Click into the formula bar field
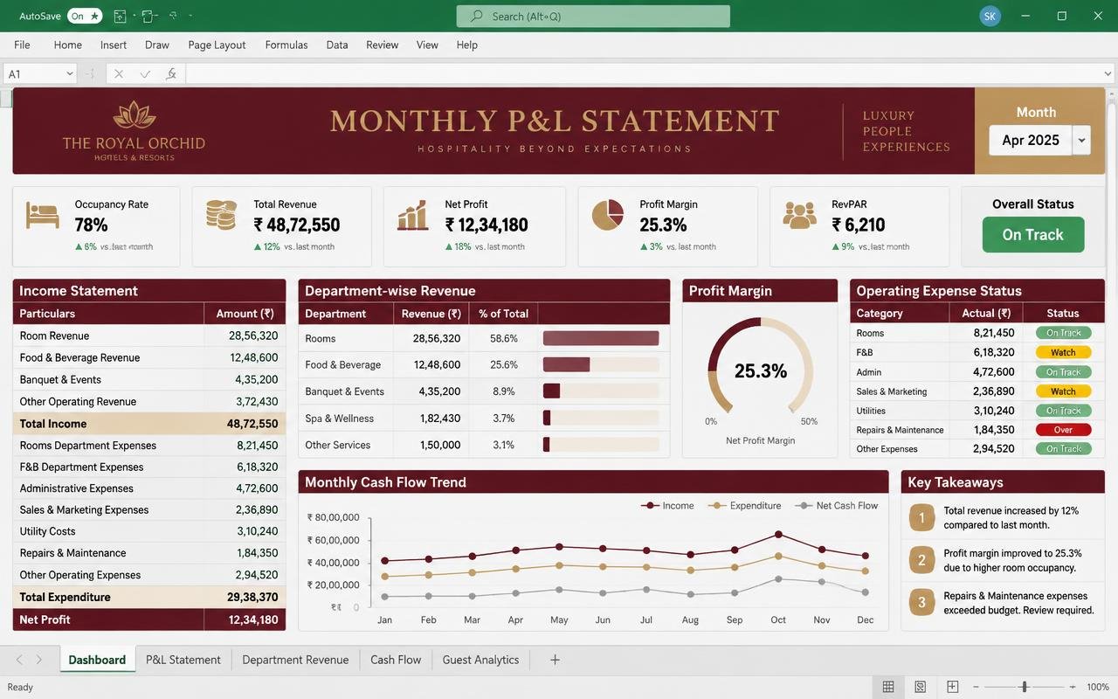The image size is (1118, 699). (648, 74)
